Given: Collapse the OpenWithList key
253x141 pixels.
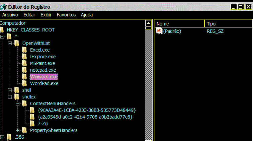Looking at the screenshot, I should 10,43.
